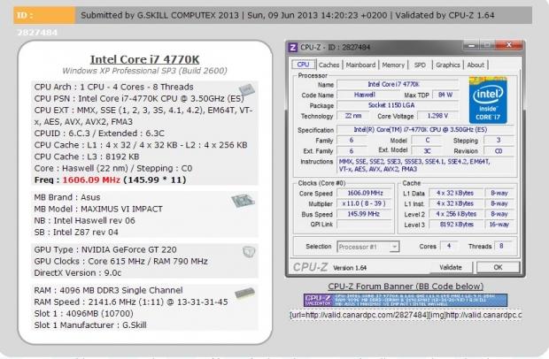Click the Slot 1 Manufacturer G.Skill line

click(90, 325)
